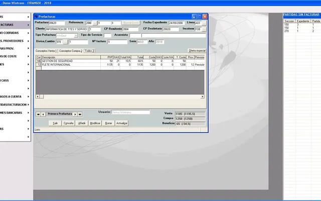Viewport: 321px width, 201px height.
Task: Click the grid's horizontal scrollbar thumb
Action: click(42, 96)
